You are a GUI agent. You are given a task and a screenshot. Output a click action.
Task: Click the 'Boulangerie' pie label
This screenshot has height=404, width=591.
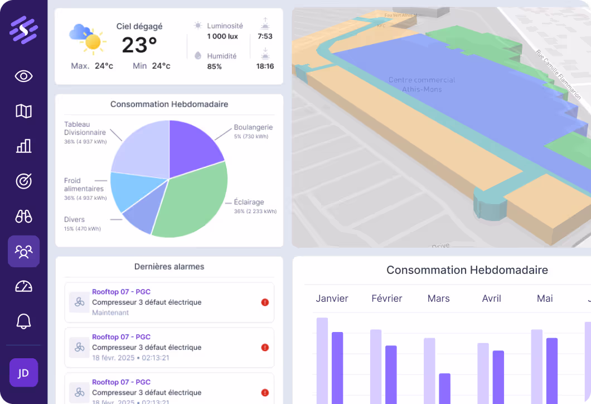tap(253, 127)
